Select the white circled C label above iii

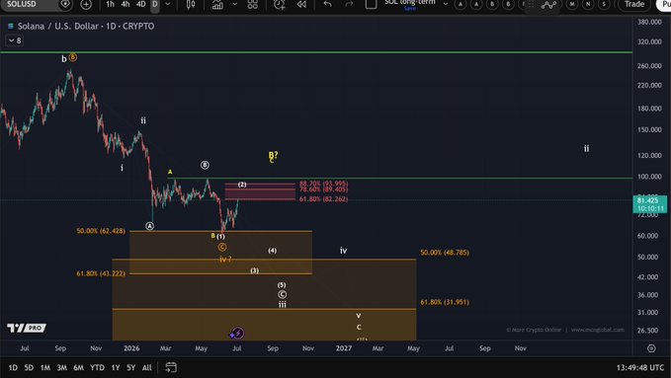(x=282, y=295)
